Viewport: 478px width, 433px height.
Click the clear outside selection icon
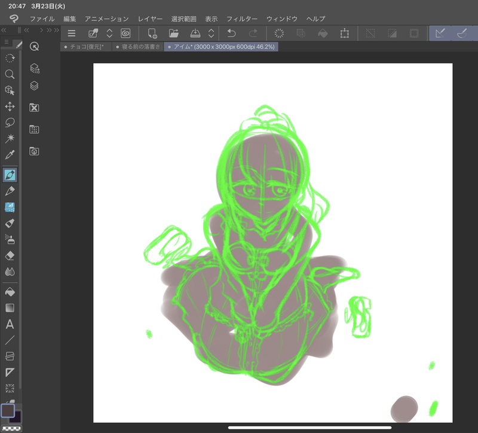click(301, 33)
